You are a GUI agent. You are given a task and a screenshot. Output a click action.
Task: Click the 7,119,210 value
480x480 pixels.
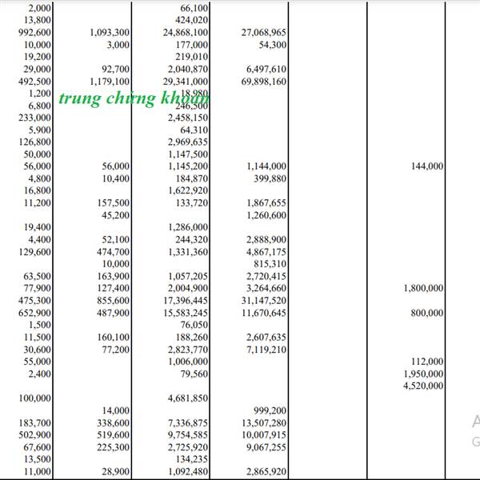[x=266, y=350]
